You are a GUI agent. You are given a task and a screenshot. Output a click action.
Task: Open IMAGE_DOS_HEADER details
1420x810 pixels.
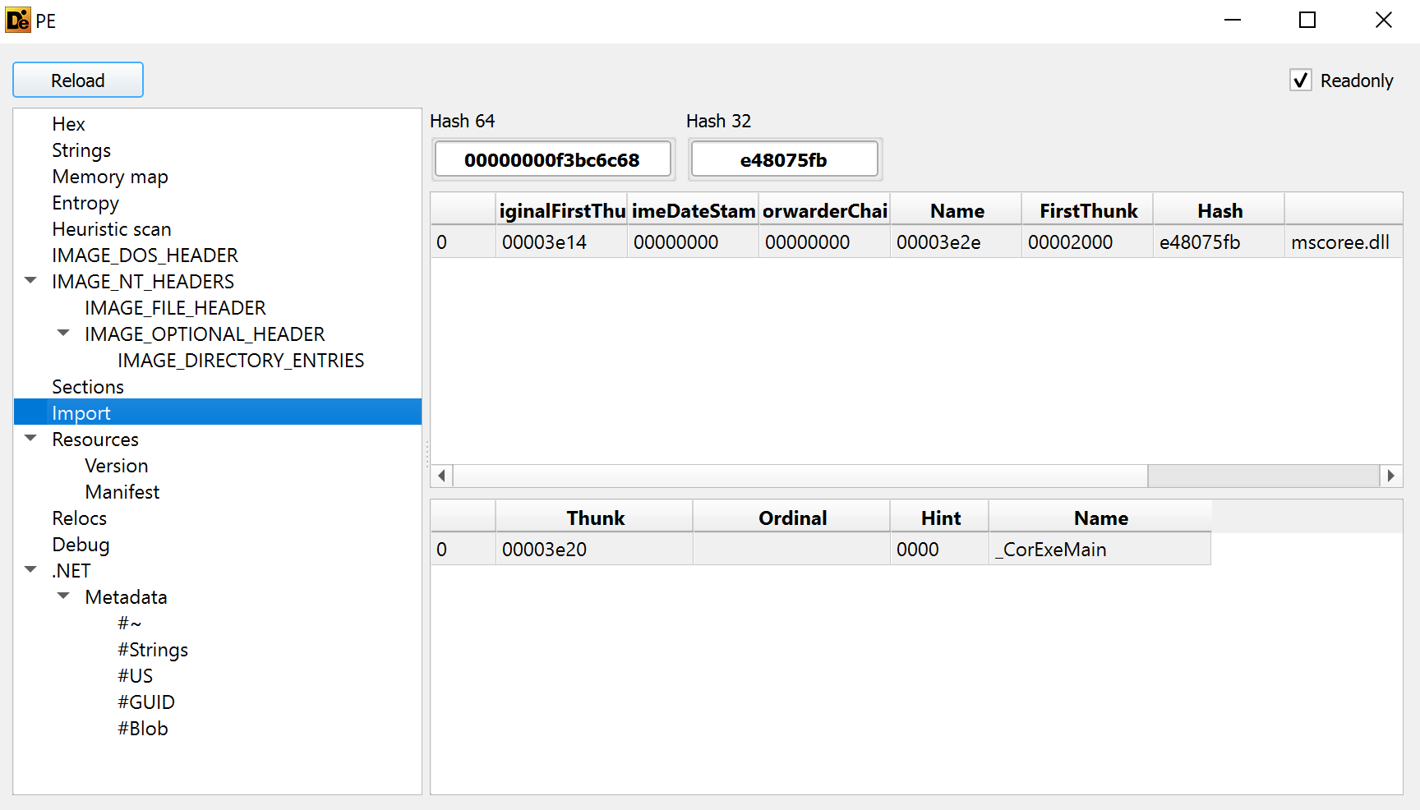(x=145, y=255)
